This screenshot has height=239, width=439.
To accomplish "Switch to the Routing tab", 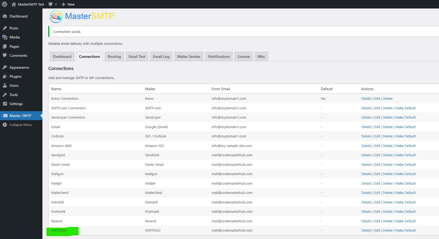I will coord(114,57).
